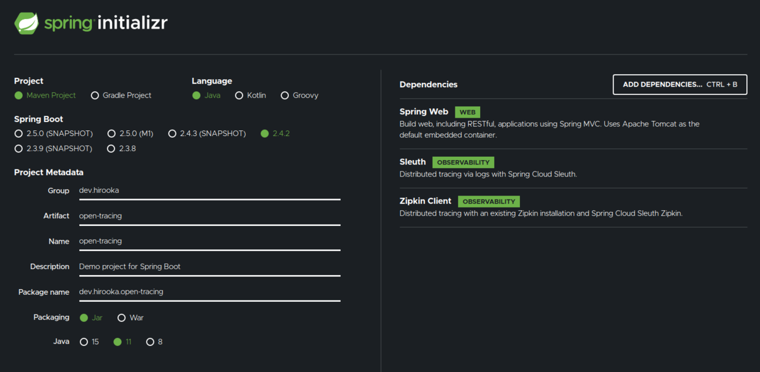Choose Gradle Project option

pos(121,96)
